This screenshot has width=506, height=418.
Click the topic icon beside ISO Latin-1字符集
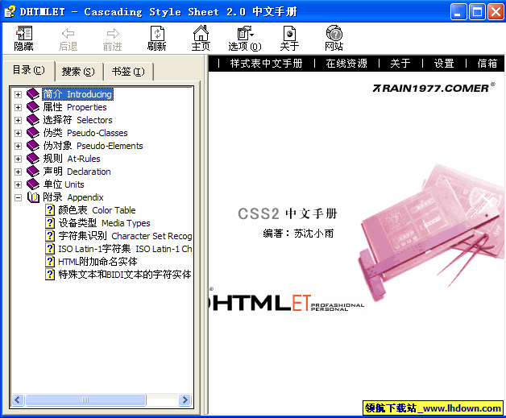point(50,249)
